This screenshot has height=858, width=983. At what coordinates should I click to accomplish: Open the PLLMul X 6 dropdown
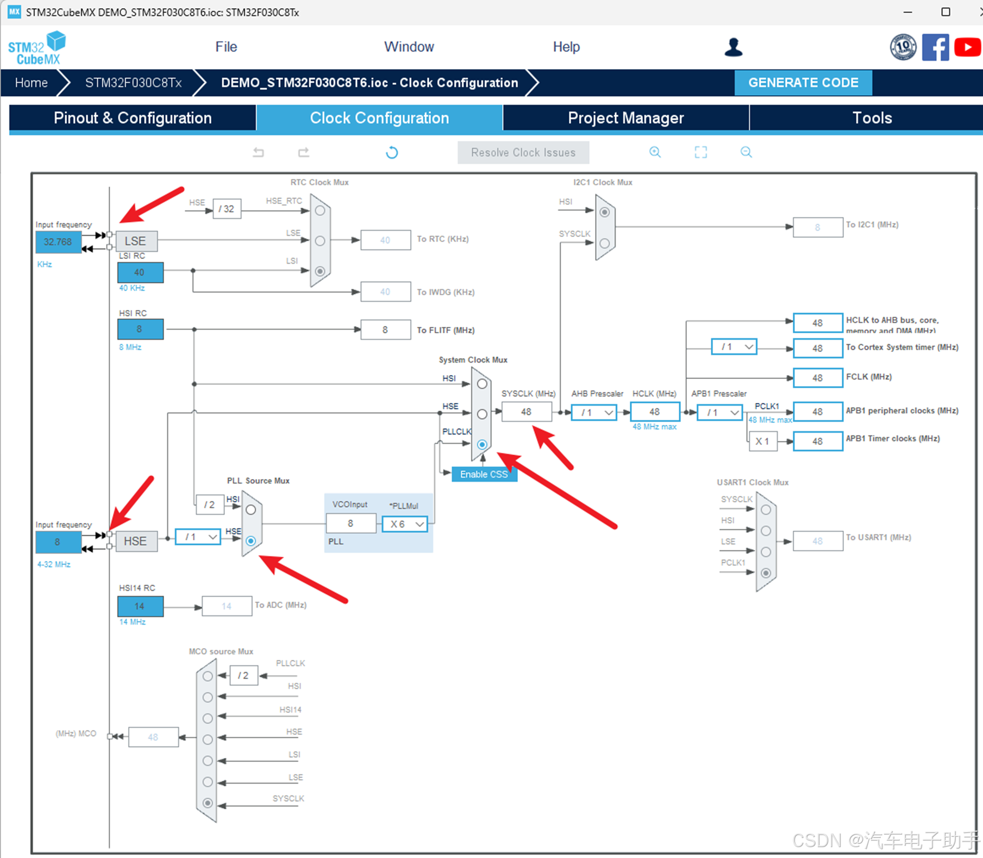405,524
